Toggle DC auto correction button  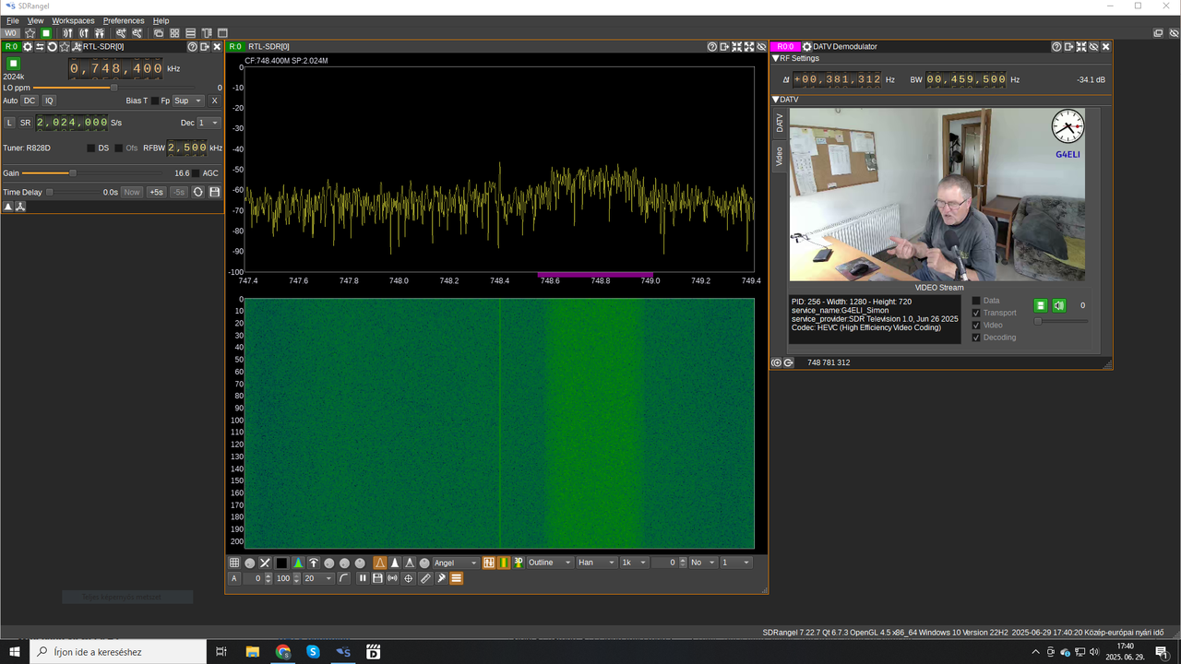[30, 101]
